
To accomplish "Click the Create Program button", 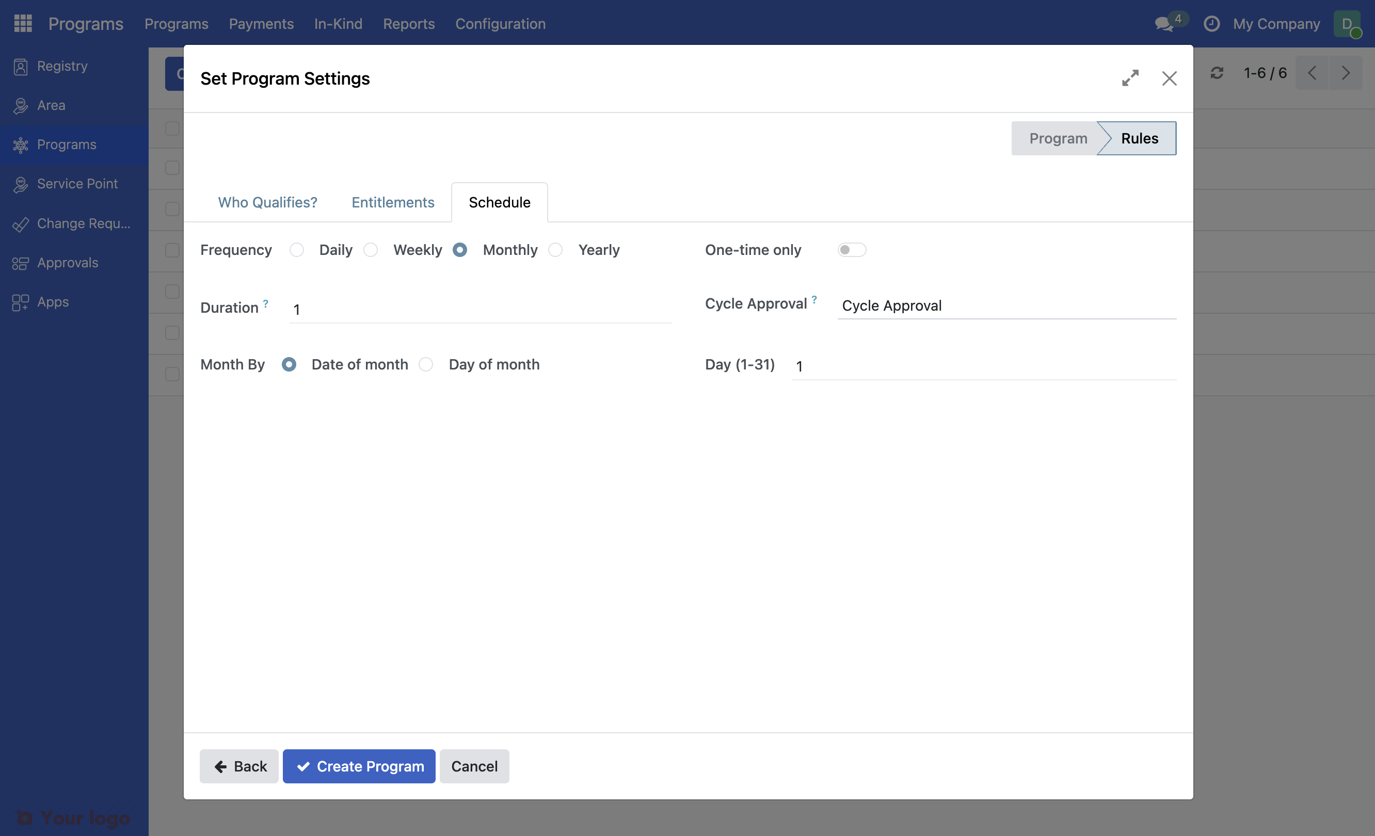I will (x=359, y=766).
